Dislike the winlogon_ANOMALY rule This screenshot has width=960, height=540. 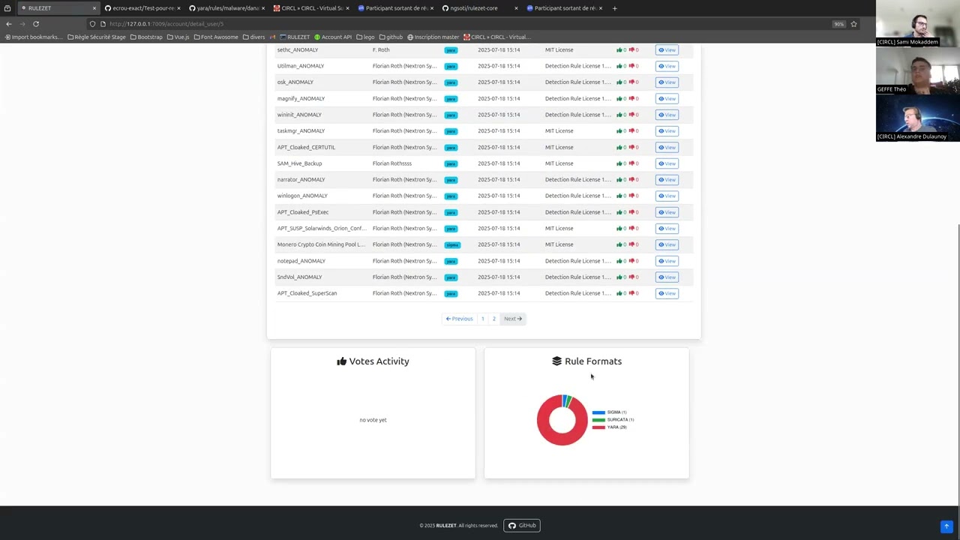point(632,196)
